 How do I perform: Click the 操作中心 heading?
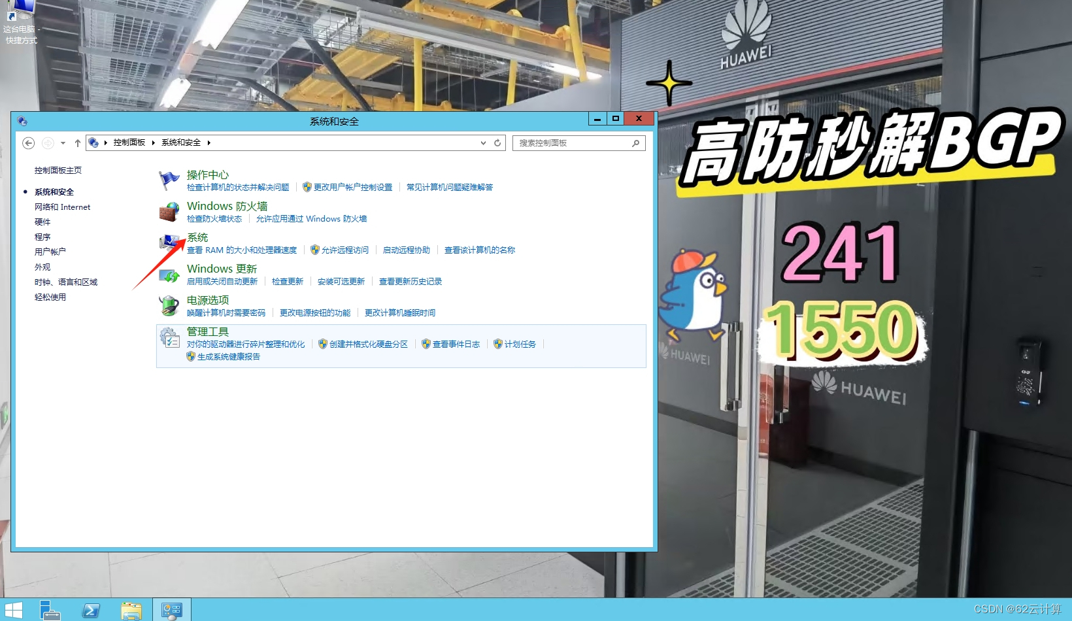click(208, 175)
